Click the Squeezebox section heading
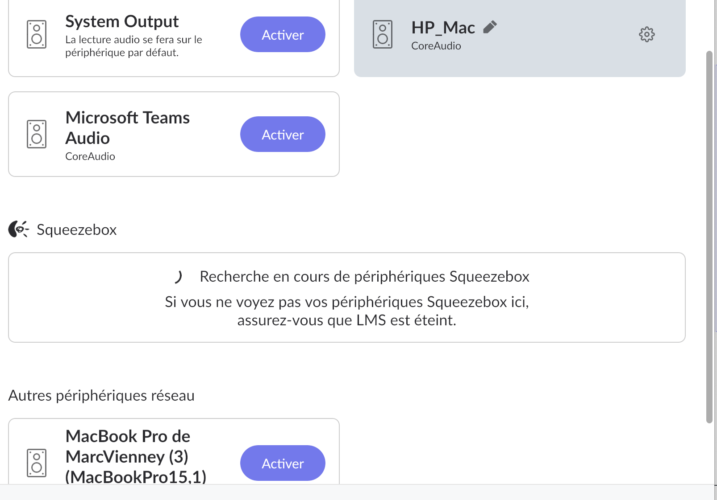Viewport: 717px width, 500px height. (x=76, y=230)
